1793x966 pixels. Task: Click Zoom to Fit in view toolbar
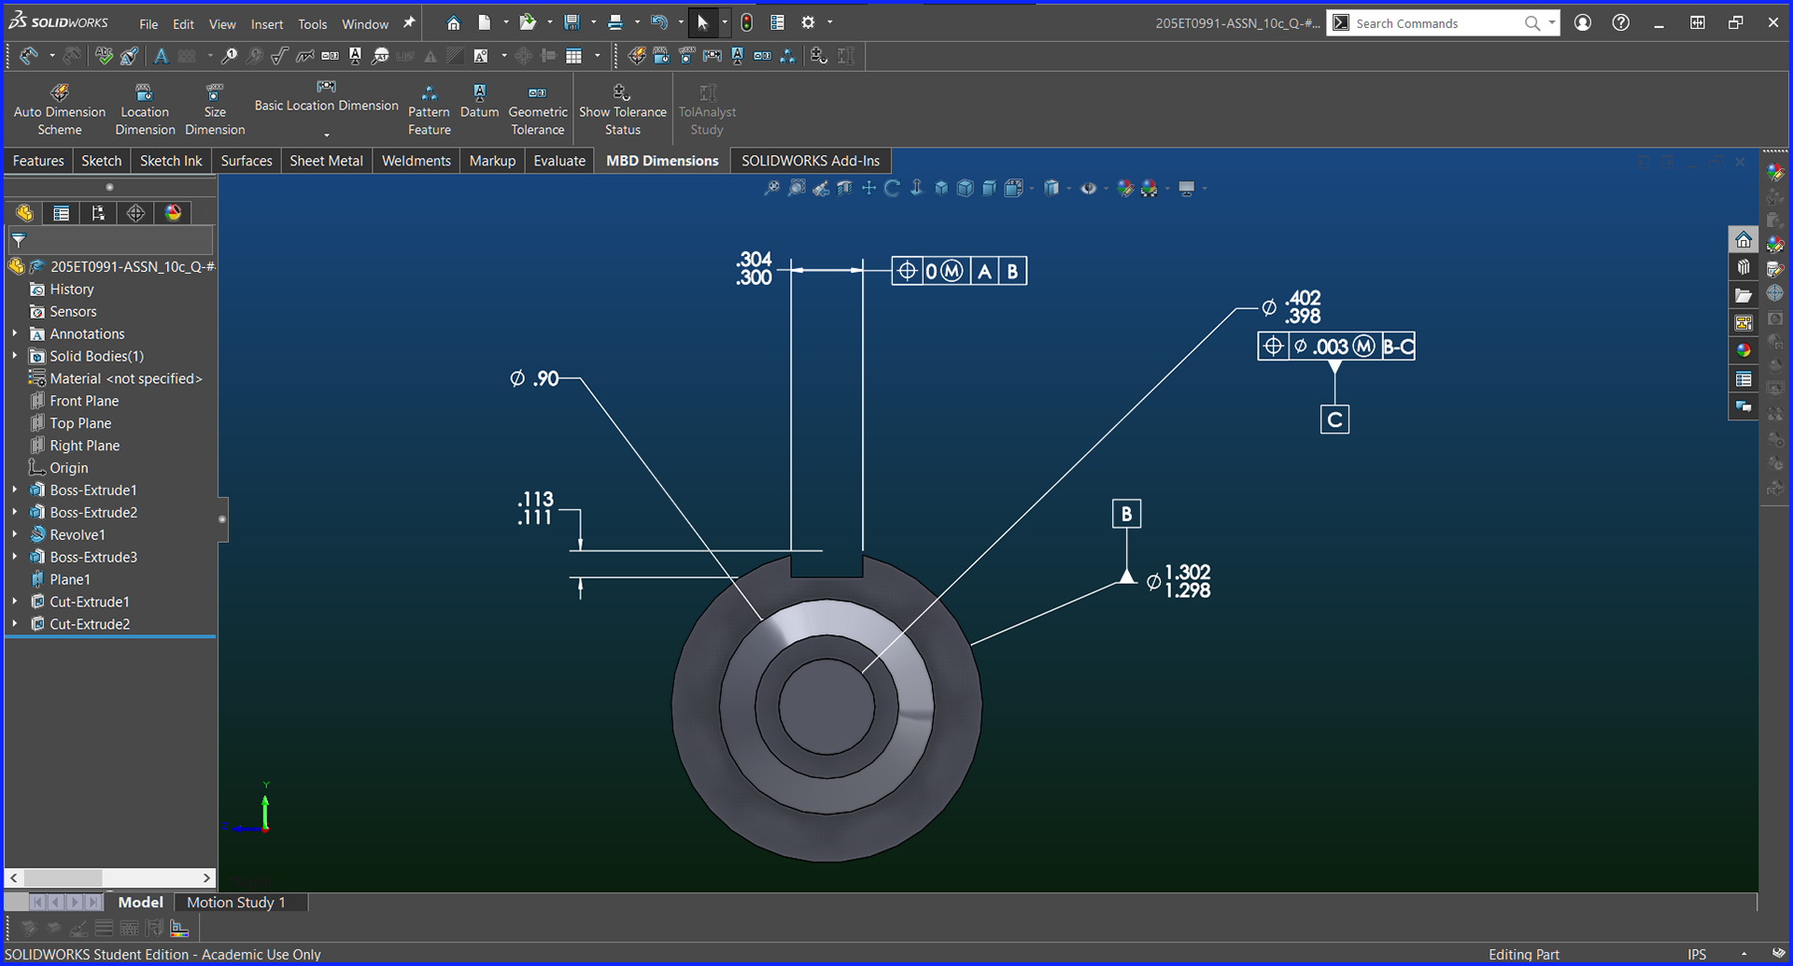(771, 188)
